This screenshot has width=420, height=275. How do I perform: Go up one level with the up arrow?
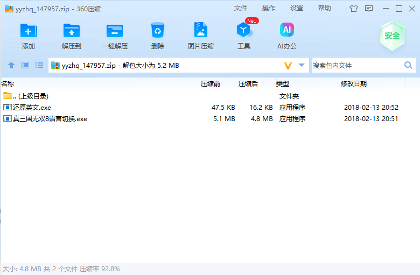(x=11, y=65)
